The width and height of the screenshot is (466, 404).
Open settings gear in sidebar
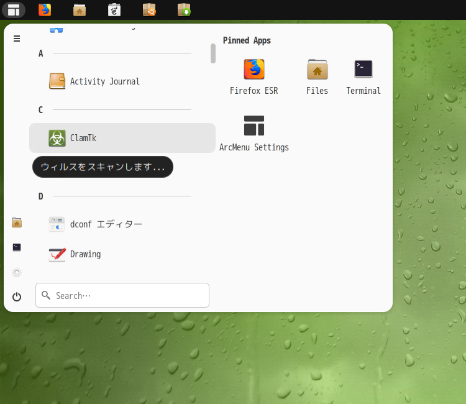click(17, 272)
